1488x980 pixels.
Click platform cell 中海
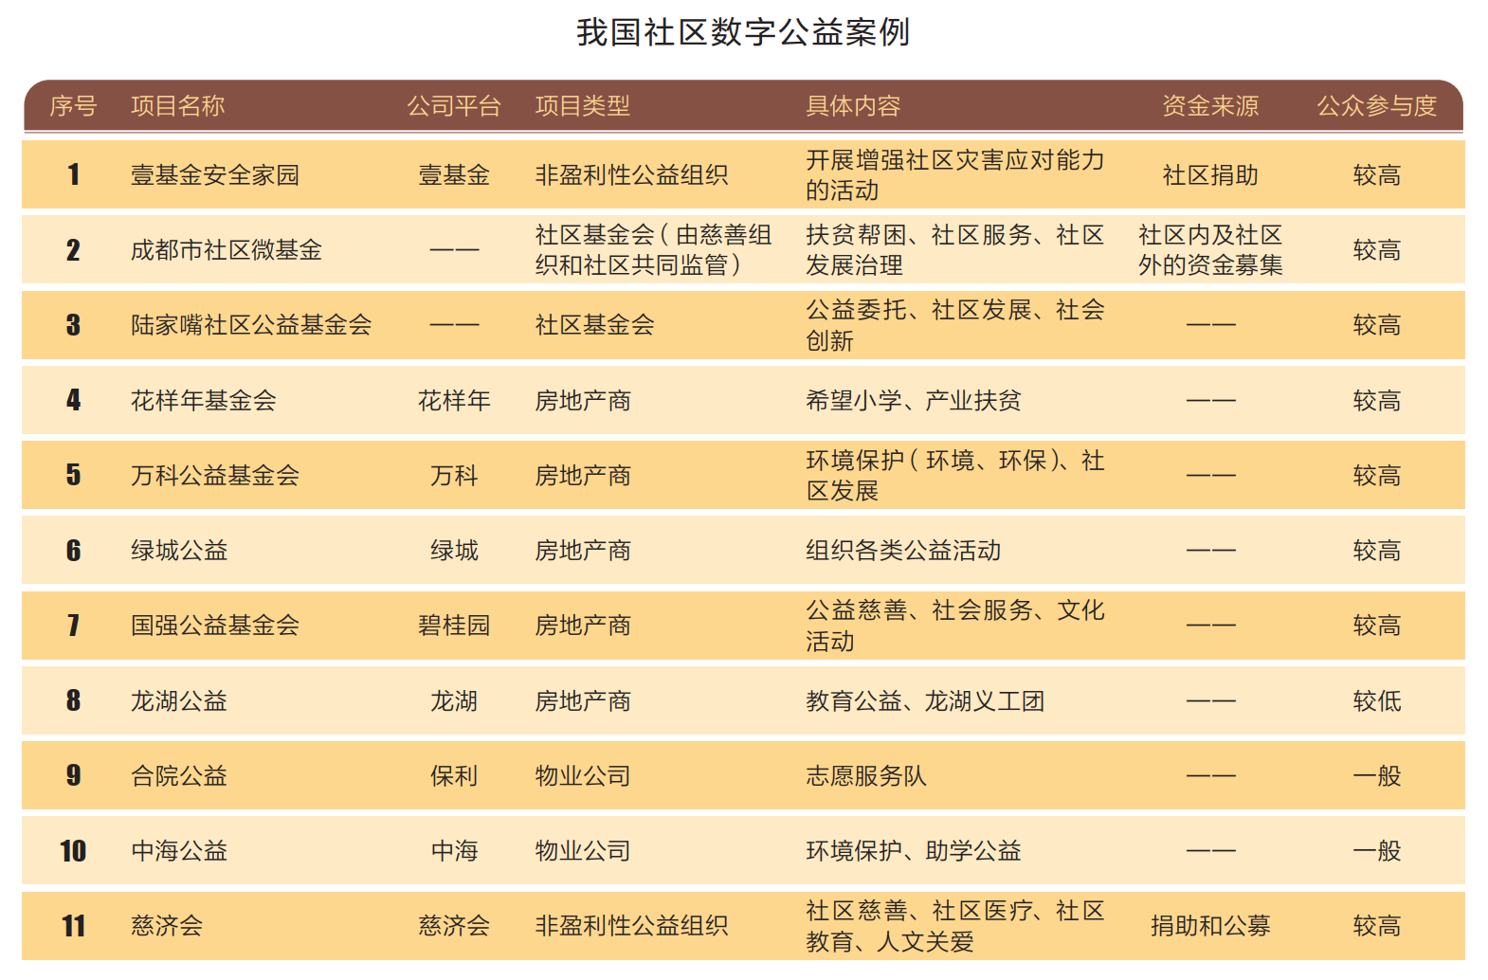(454, 851)
